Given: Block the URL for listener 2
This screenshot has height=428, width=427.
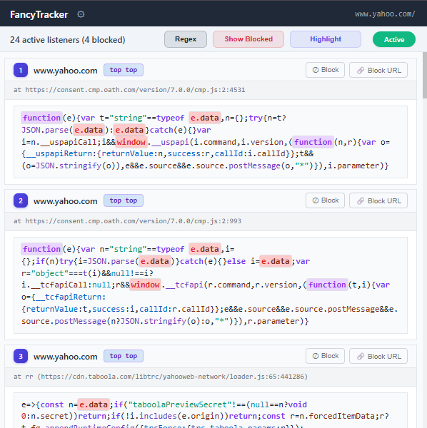Looking at the screenshot, I should pos(378,200).
